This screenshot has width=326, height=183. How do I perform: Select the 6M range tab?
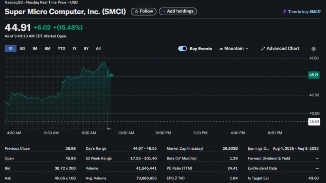click(47, 49)
